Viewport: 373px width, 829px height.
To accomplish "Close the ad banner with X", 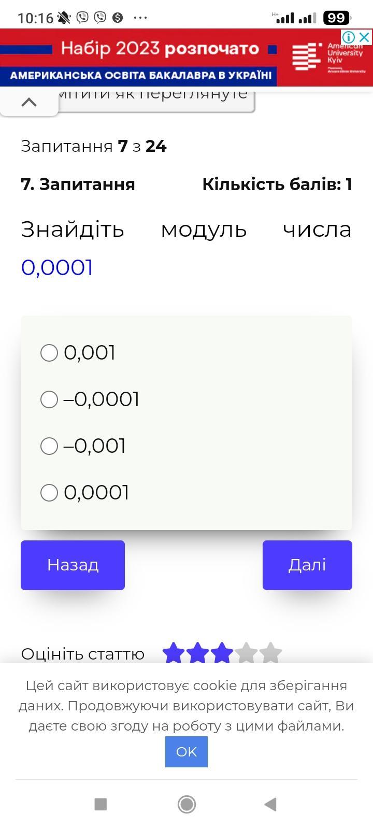I will point(365,37).
